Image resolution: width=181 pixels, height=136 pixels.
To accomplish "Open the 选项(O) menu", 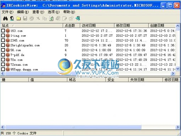I will [54, 12].
